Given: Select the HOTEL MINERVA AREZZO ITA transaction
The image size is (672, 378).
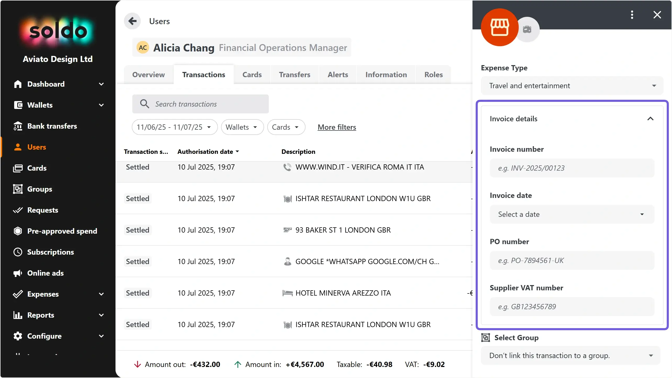Looking at the screenshot, I should [294, 293].
